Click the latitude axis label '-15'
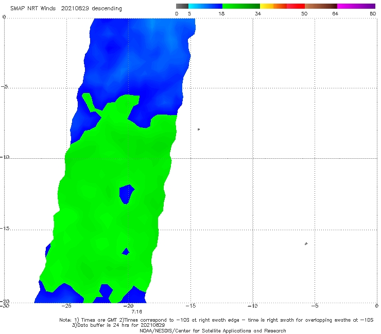The height and width of the screenshot is (334, 381). pyautogui.click(x=5, y=228)
